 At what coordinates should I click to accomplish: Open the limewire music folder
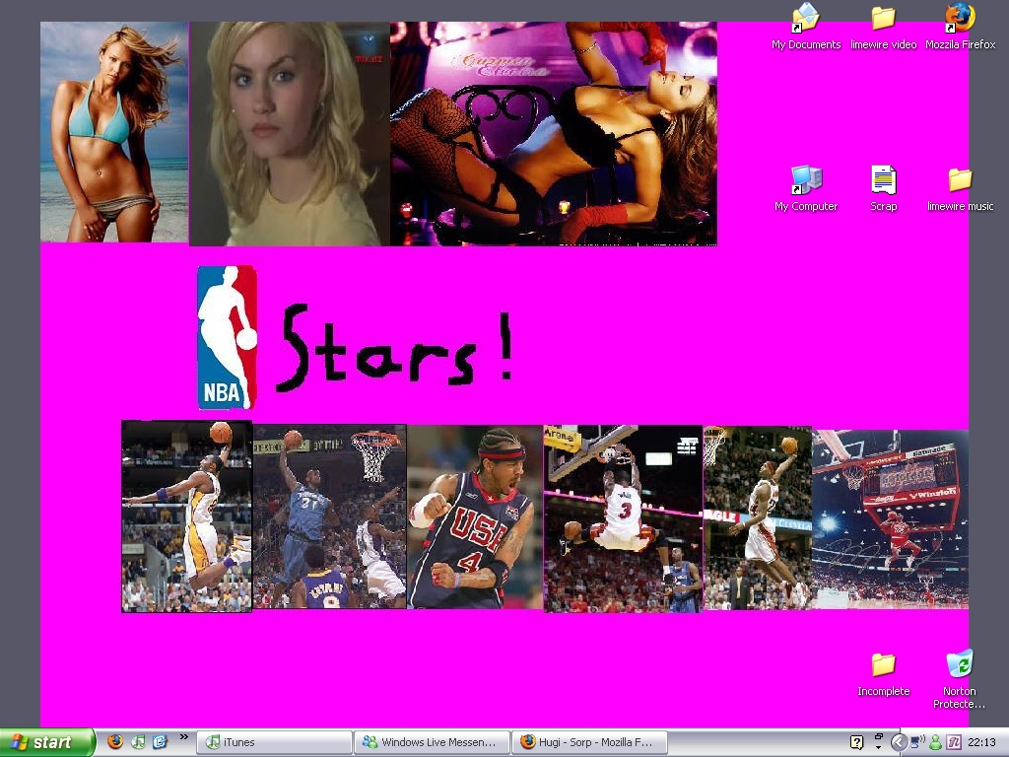point(960,188)
